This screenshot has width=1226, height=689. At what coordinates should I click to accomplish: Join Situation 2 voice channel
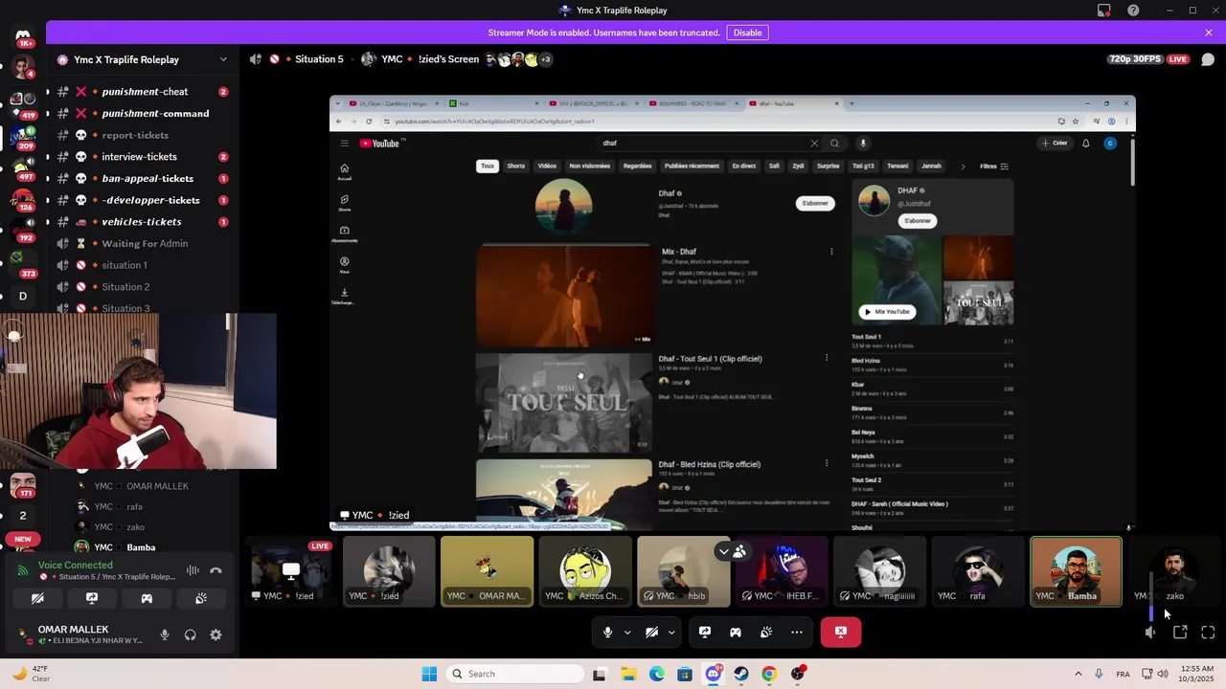144,287
